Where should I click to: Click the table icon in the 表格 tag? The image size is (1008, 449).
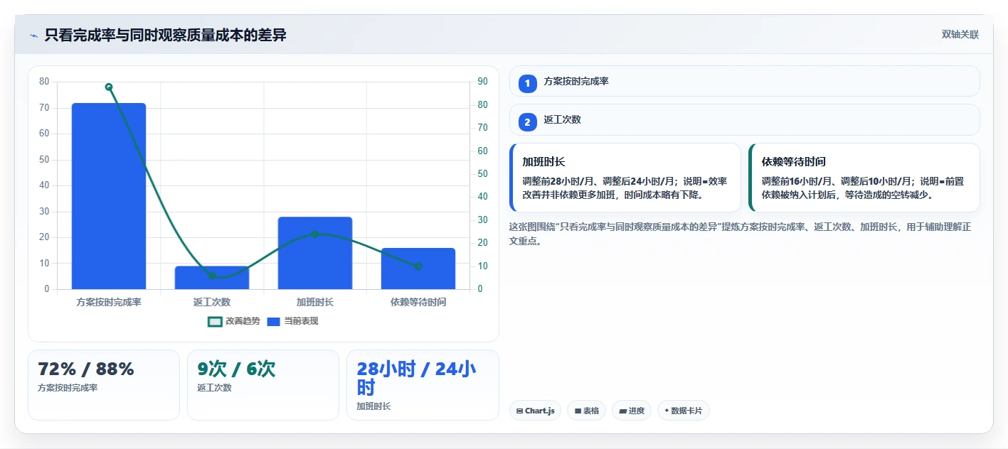(578, 411)
